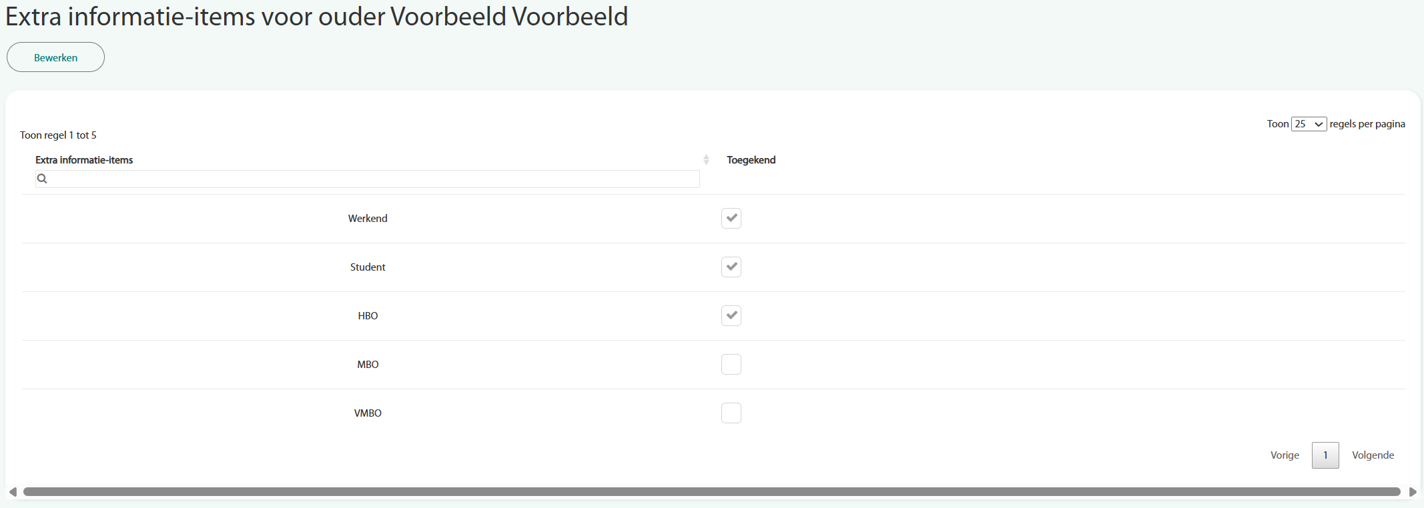This screenshot has height=508, width=1424.
Task: Go to next page via Volgende
Action: pyautogui.click(x=1373, y=455)
